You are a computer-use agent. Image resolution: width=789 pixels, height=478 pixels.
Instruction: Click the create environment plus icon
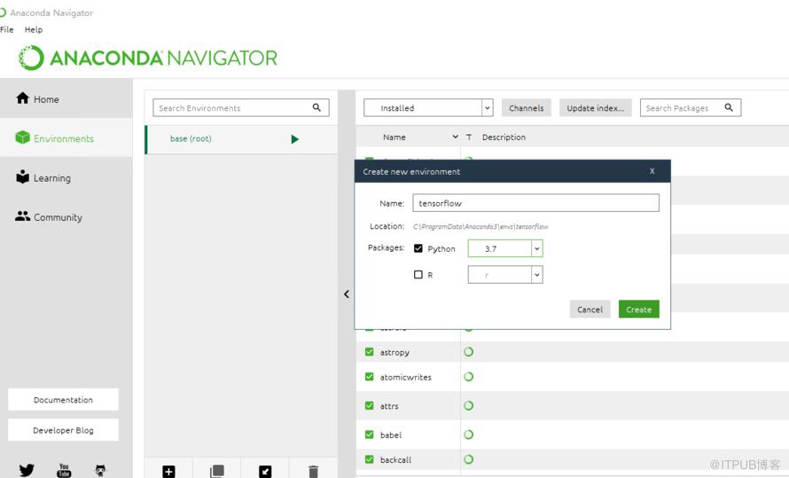pyautogui.click(x=168, y=472)
